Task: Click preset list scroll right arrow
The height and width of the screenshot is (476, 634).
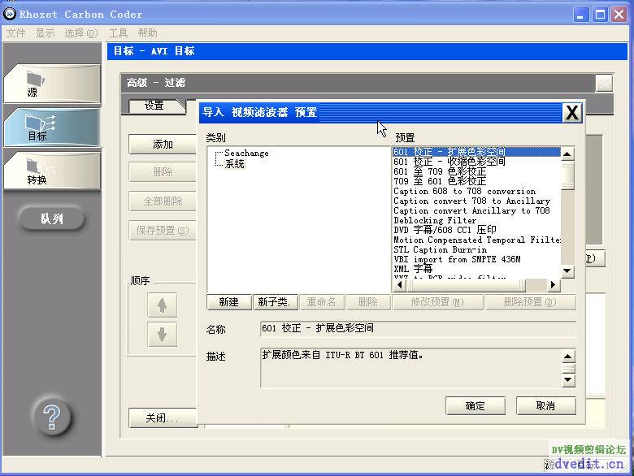Action: [x=554, y=285]
